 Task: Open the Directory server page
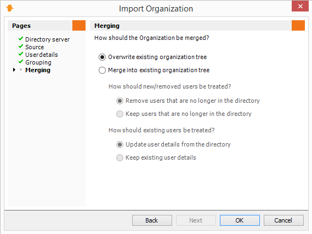(47, 39)
